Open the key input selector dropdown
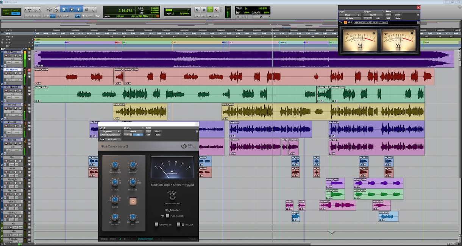This screenshot has width=462, height=246. click(x=114, y=139)
